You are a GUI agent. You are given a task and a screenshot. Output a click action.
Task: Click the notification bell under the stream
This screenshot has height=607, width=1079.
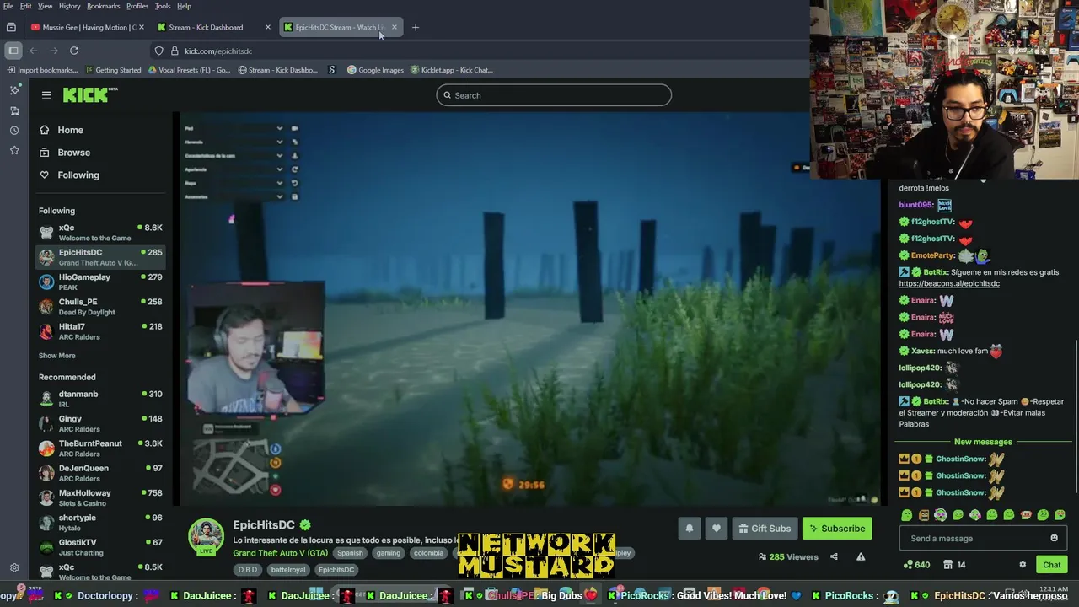690,529
